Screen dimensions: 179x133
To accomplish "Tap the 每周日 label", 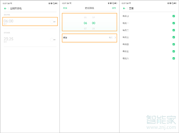I will [x=126, y=16].
